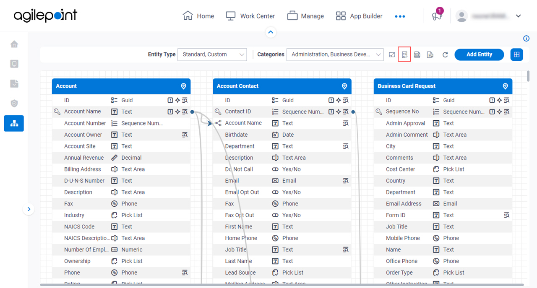Open Work Center from top navigation
537x288 pixels.
pyautogui.click(x=250, y=16)
